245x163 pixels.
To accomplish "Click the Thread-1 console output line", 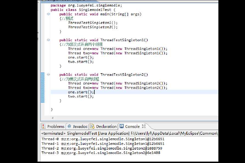I will tap(103, 144).
